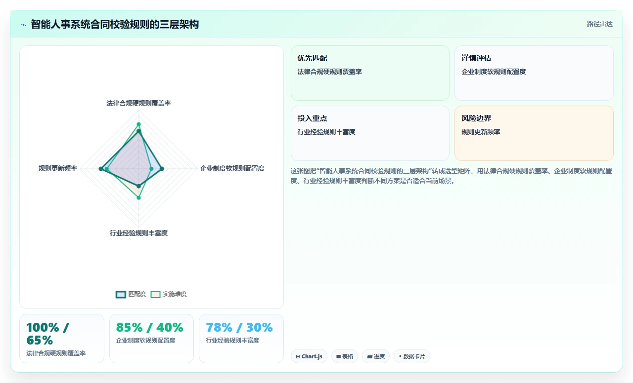Image resolution: width=633 pixels, height=383 pixels.
Task: Click the 85% / 40% stat card
Action: (151, 339)
